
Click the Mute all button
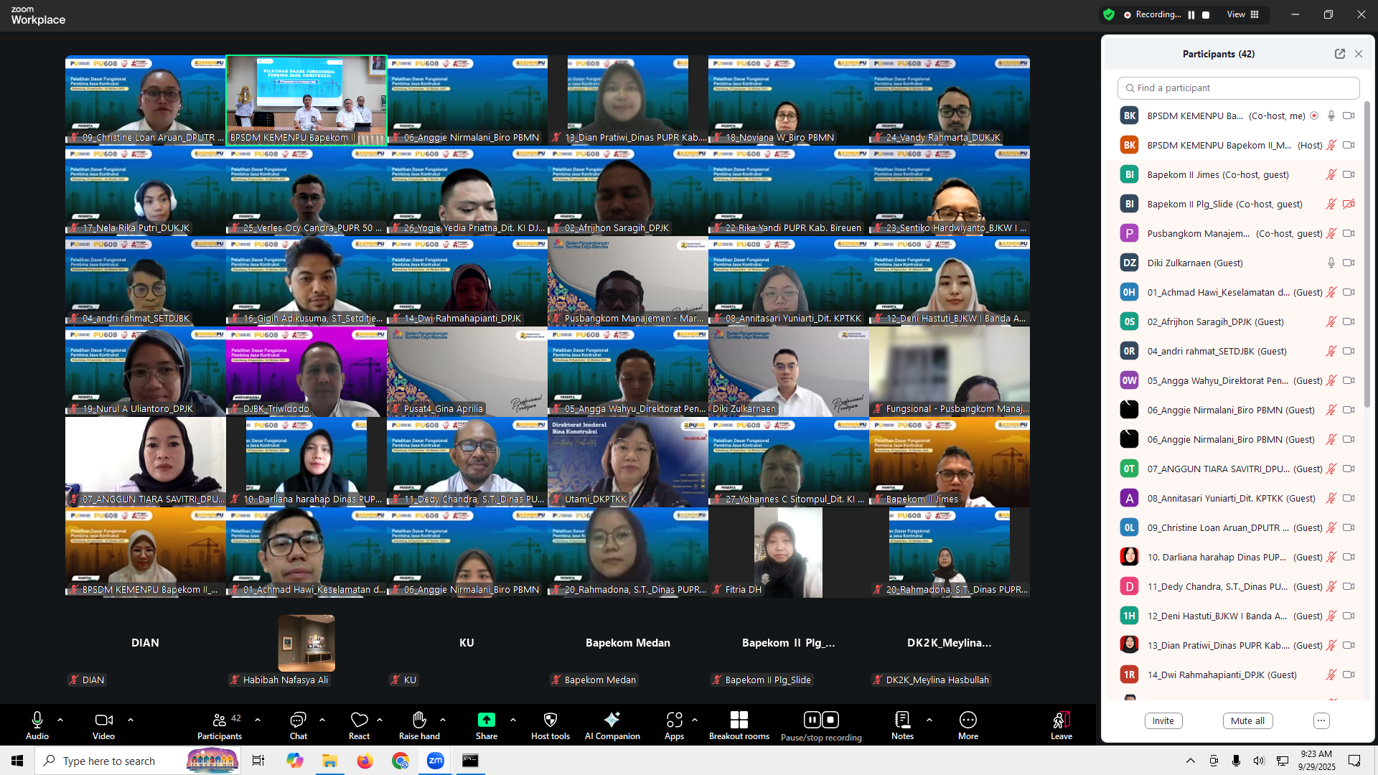point(1247,720)
